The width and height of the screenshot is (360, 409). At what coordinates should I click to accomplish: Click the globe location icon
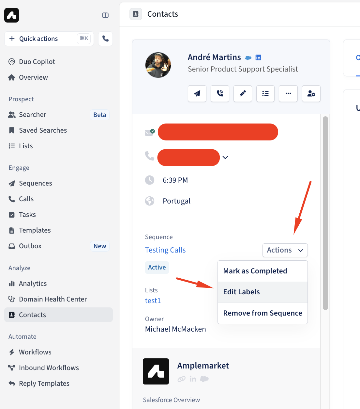150,201
